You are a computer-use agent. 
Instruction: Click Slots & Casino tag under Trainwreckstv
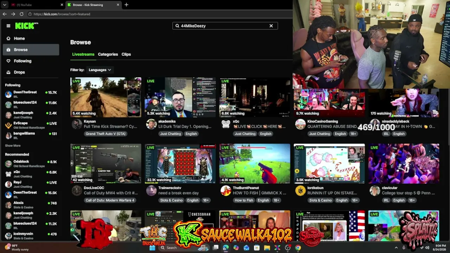pyautogui.click(x=171, y=200)
